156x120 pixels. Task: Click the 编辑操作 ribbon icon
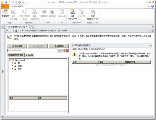pyautogui.click(x=44, y=13)
